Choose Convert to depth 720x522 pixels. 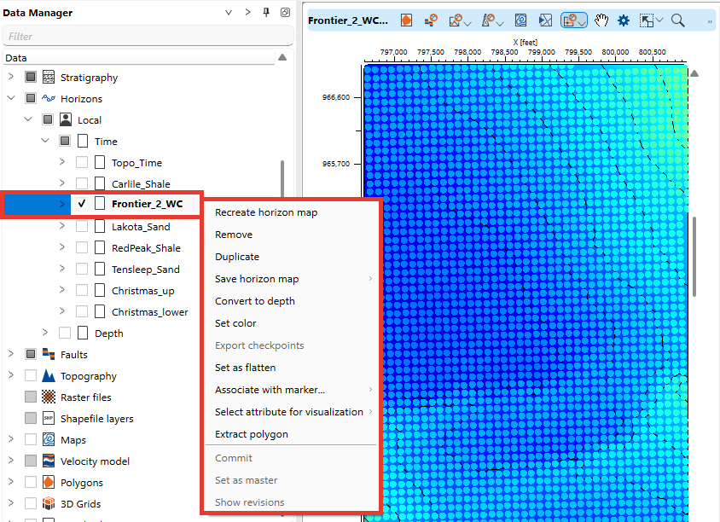click(254, 301)
